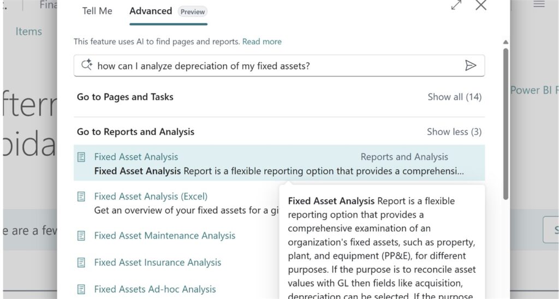Collapse reports list with Show less (3)

pos(454,131)
